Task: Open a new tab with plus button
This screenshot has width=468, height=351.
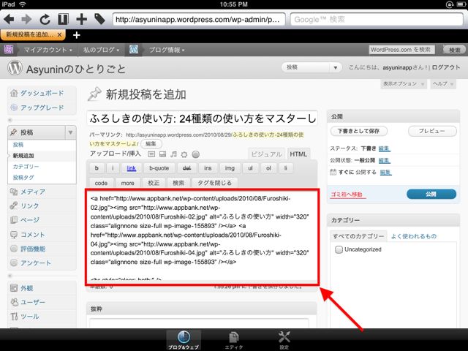Action: coord(76,35)
